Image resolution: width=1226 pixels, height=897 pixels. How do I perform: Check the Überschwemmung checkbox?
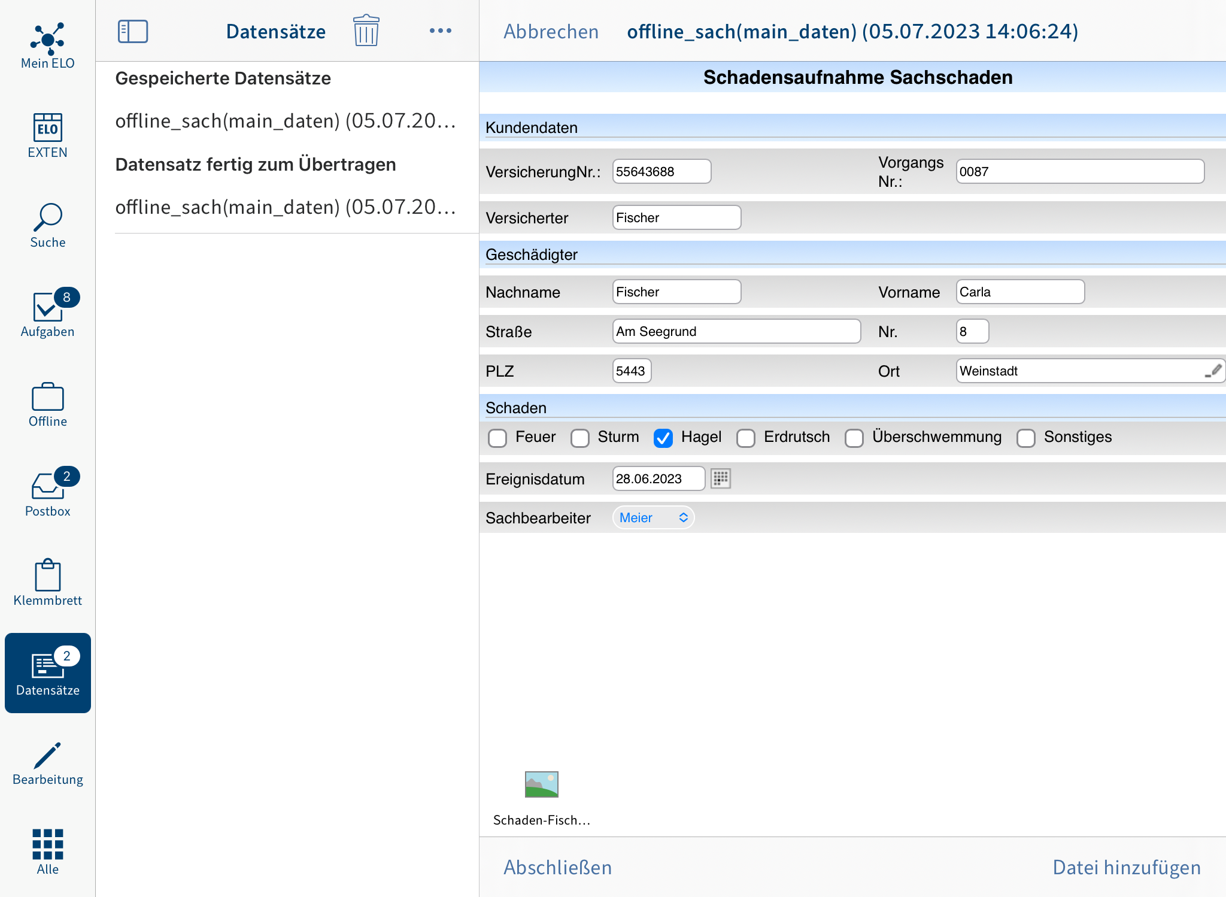(x=854, y=438)
